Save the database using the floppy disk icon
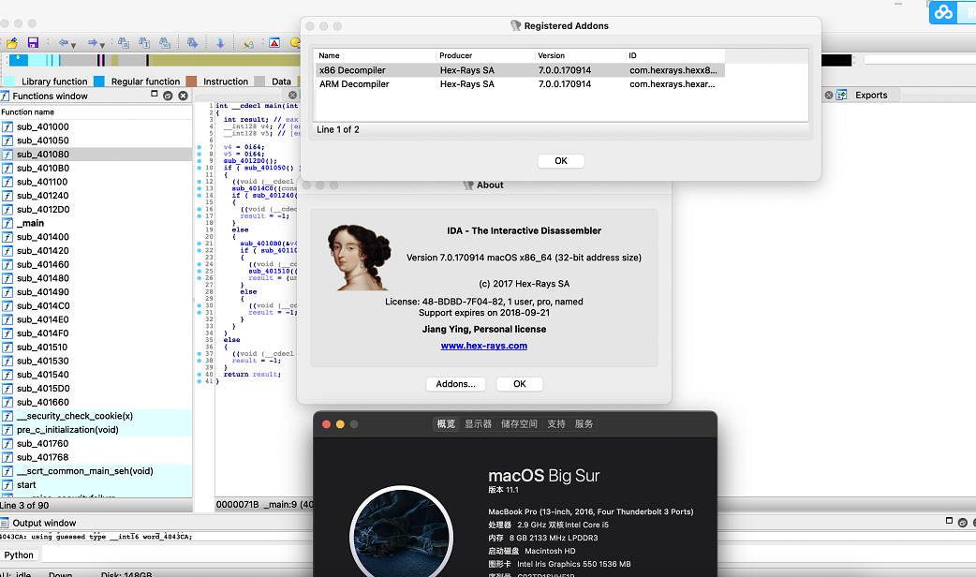Image resolution: width=976 pixels, height=577 pixels. click(x=33, y=42)
